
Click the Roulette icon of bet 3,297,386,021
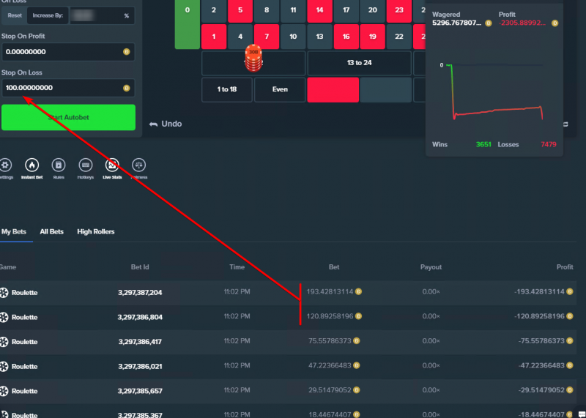(4, 367)
